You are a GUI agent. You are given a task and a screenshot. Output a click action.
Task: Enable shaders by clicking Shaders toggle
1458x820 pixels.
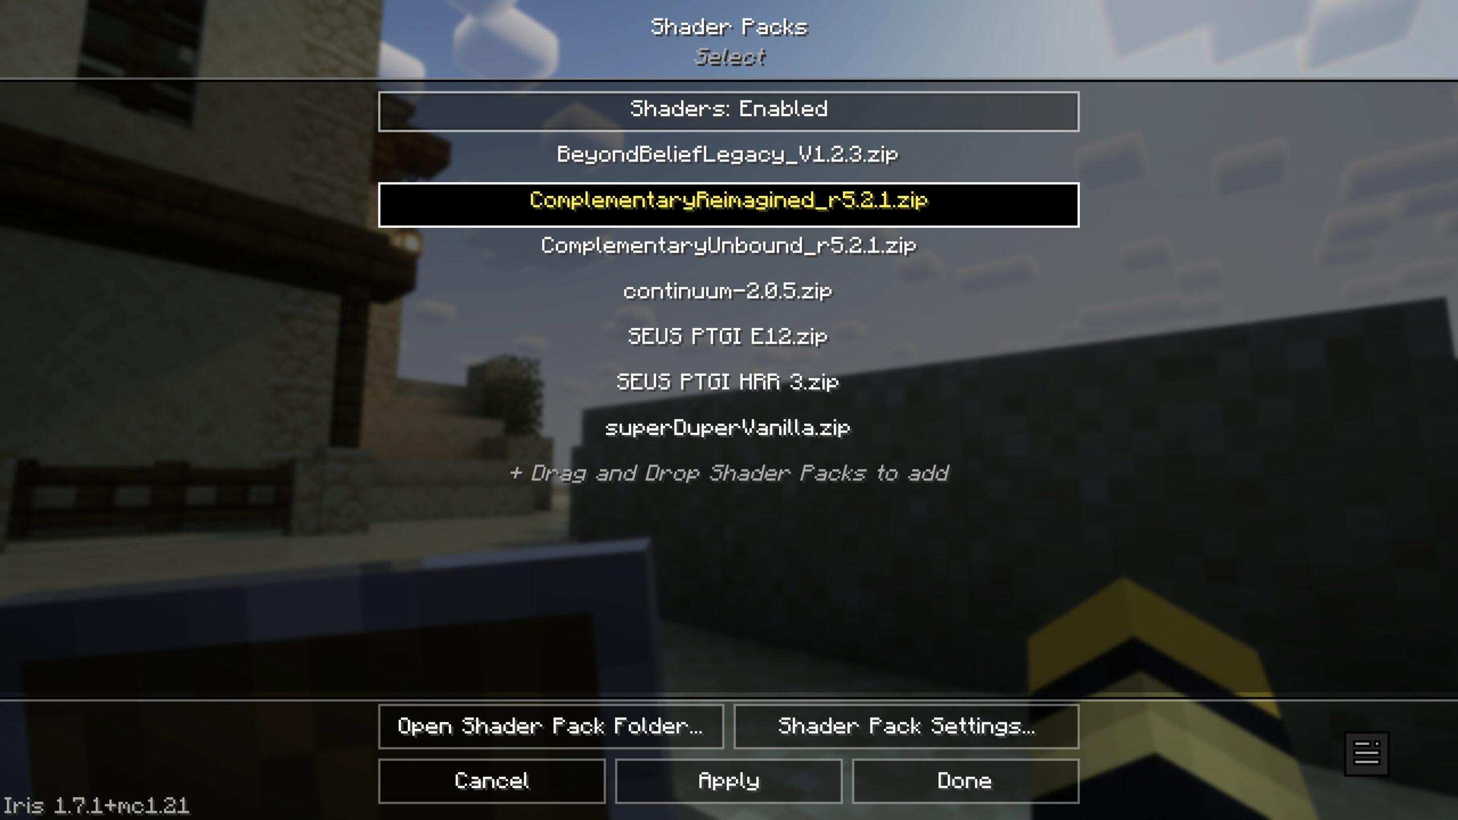(729, 109)
